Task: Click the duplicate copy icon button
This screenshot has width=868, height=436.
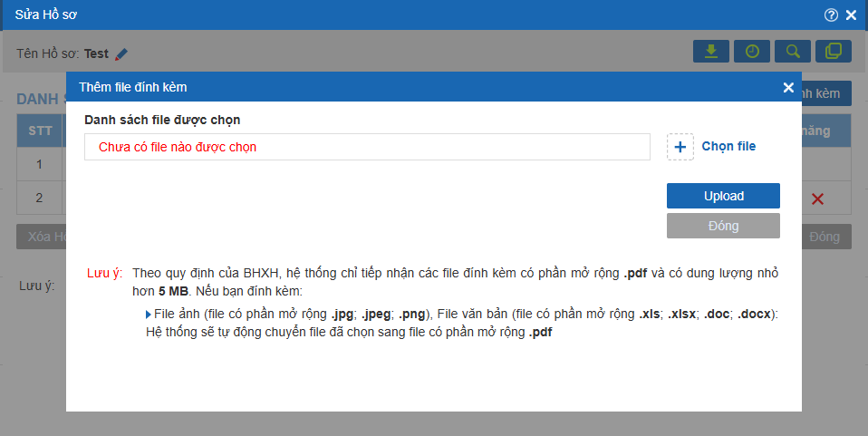Action: coord(834,52)
